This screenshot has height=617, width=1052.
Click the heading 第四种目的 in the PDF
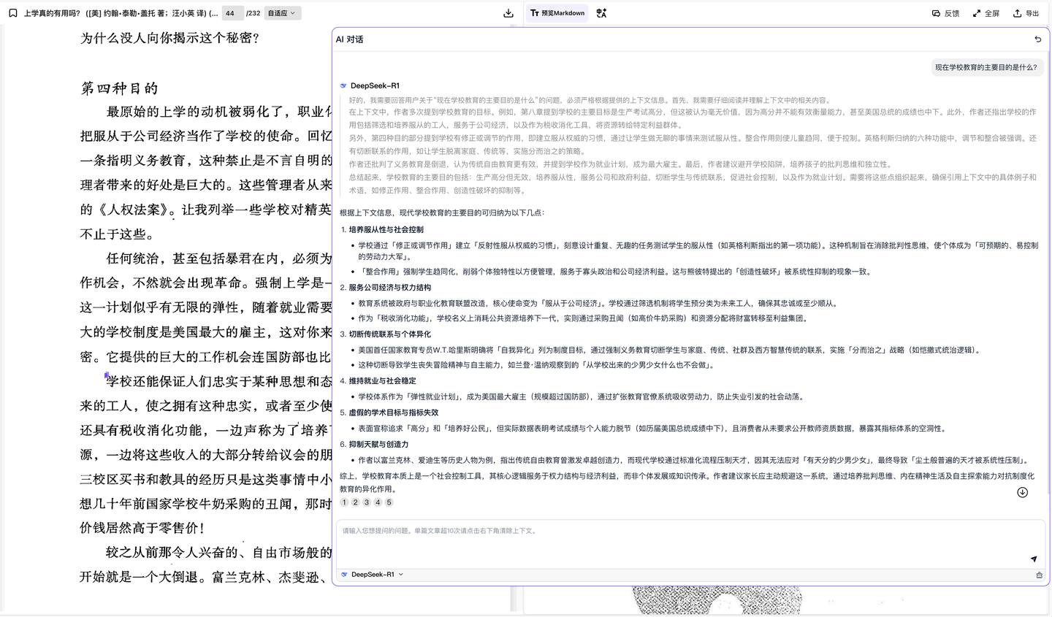pos(119,88)
